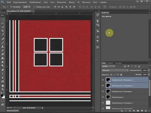Switch to the Контуры tab
This screenshot has height=113, width=151.
118,63
